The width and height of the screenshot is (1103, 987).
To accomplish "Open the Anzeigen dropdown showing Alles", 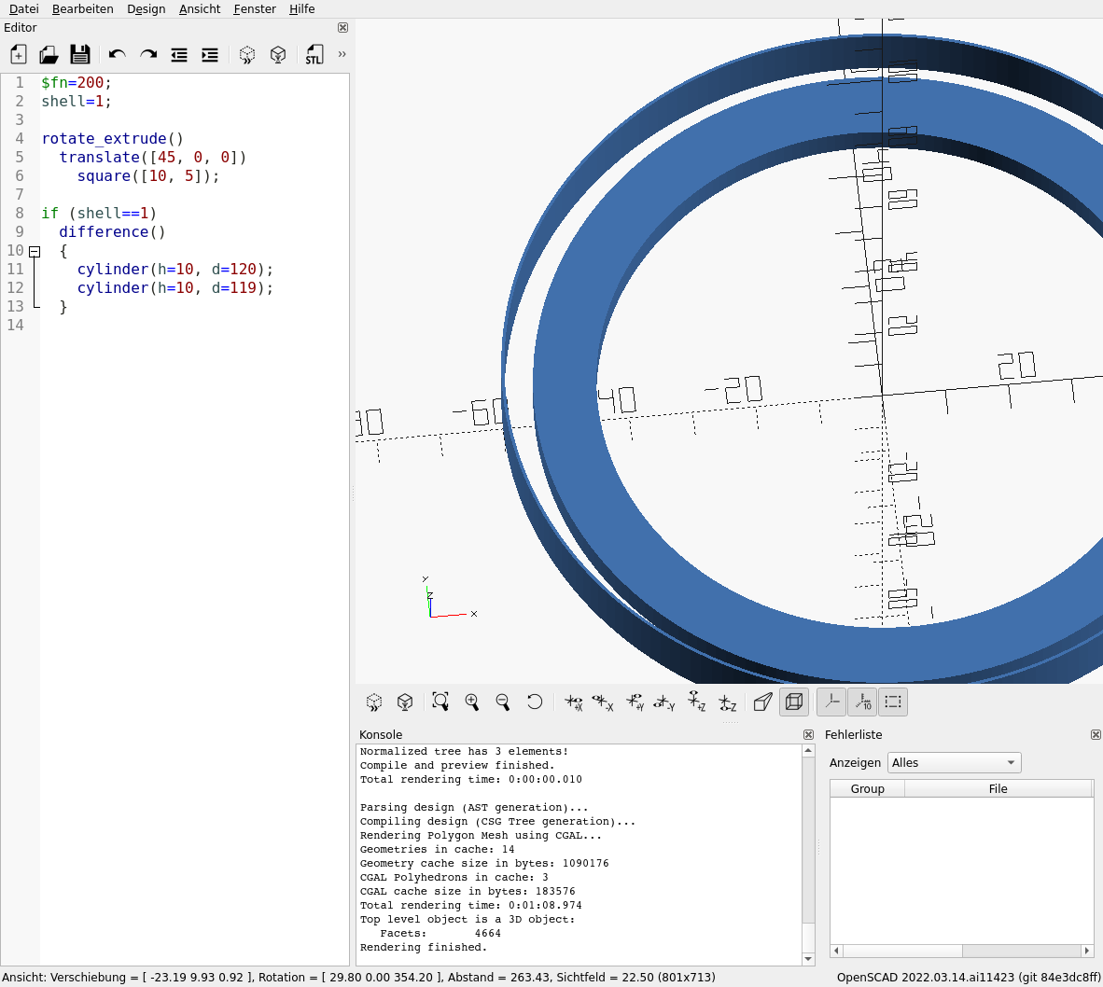I will tap(954, 763).
